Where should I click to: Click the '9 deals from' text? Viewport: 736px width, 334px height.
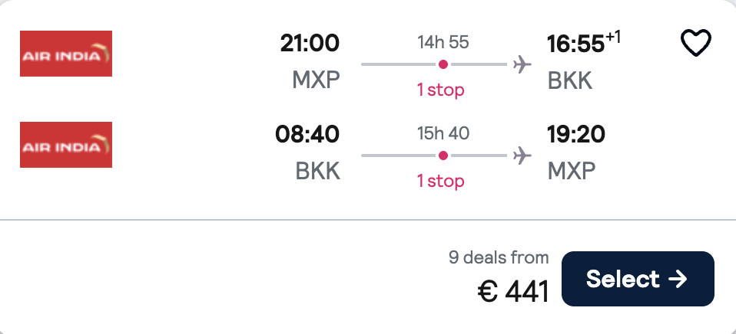click(x=499, y=257)
